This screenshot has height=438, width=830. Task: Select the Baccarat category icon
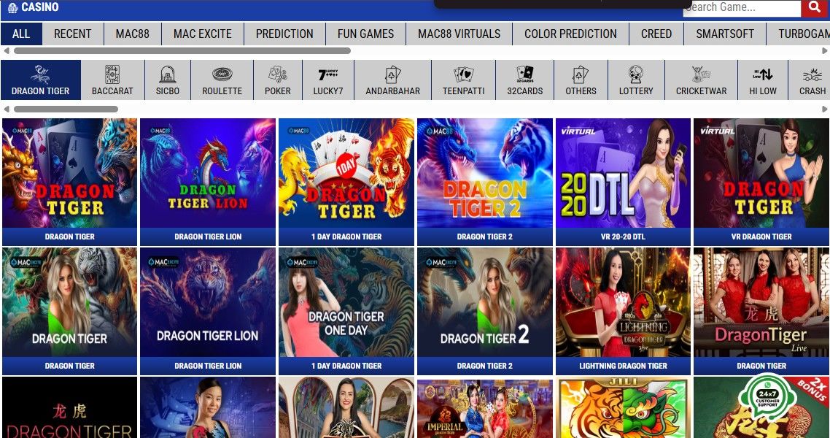(x=112, y=80)
